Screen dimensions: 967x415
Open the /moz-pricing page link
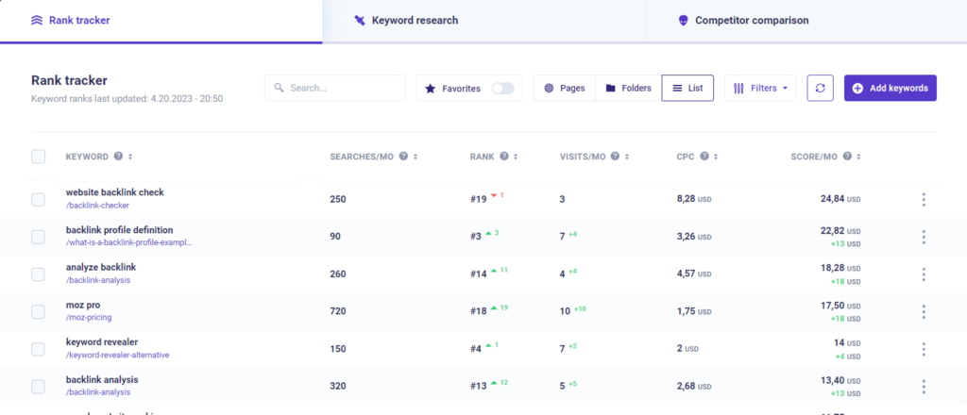coord(89,318)
